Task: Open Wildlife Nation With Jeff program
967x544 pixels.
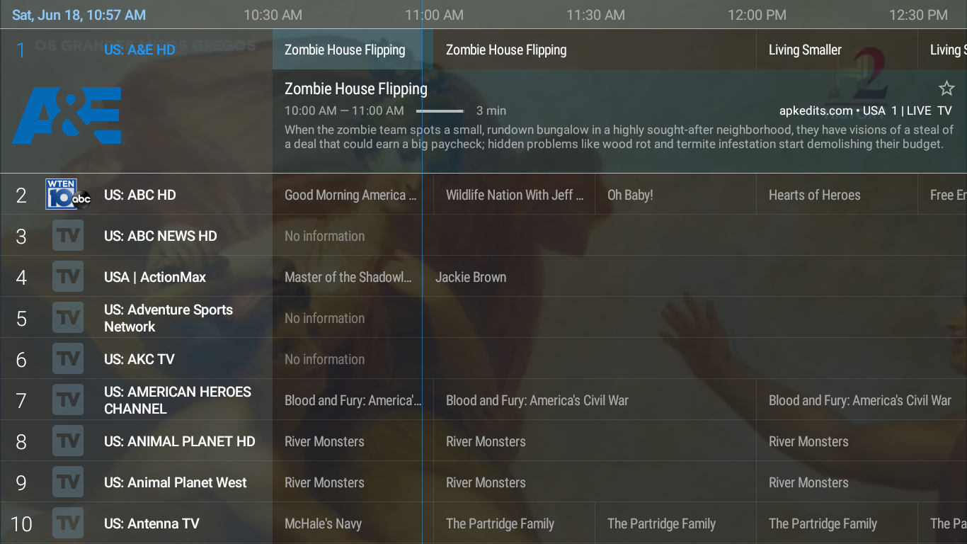Action: pyautogui.click(x=515, y=195)
